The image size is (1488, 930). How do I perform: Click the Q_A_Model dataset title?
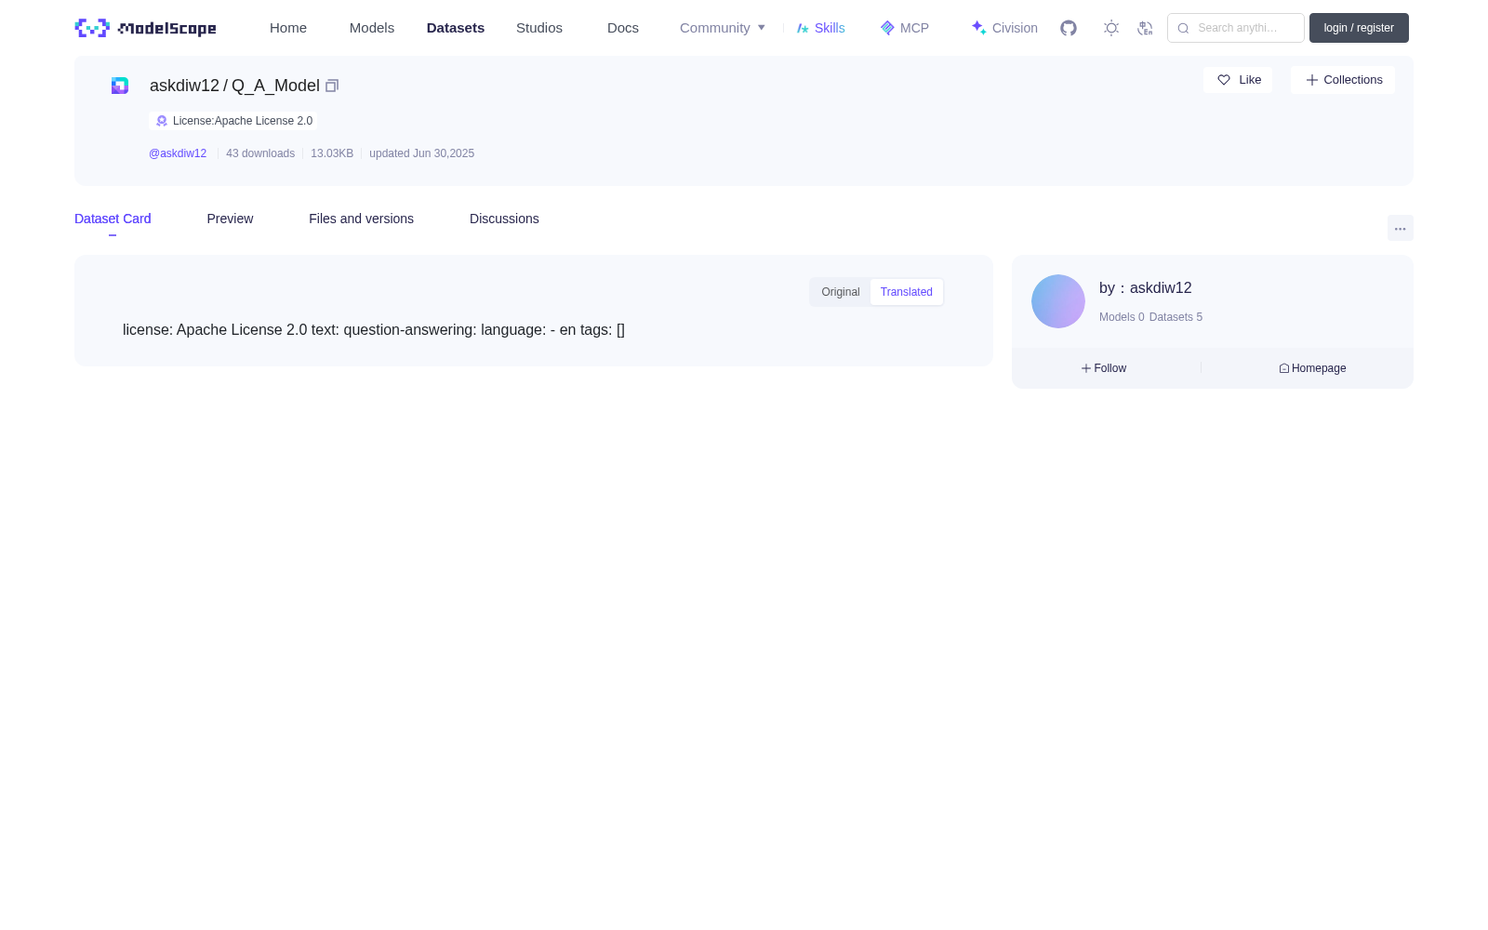tap(275, 86)
